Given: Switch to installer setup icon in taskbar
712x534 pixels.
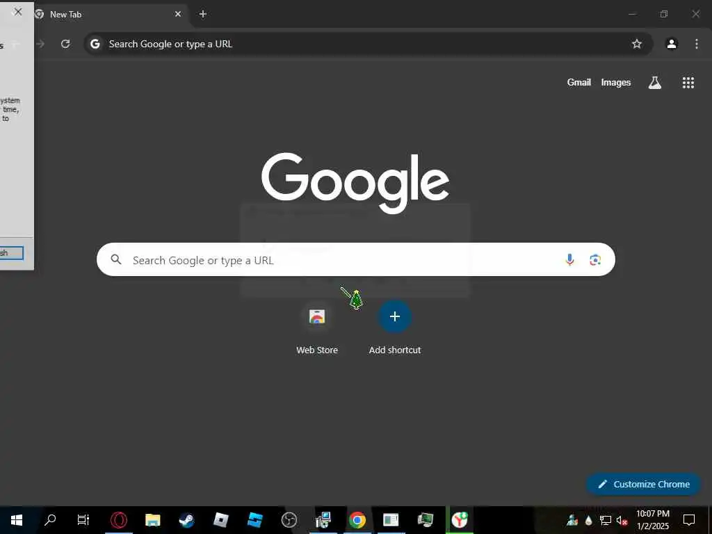Looking at the screenshot, I should coord(323,520).
